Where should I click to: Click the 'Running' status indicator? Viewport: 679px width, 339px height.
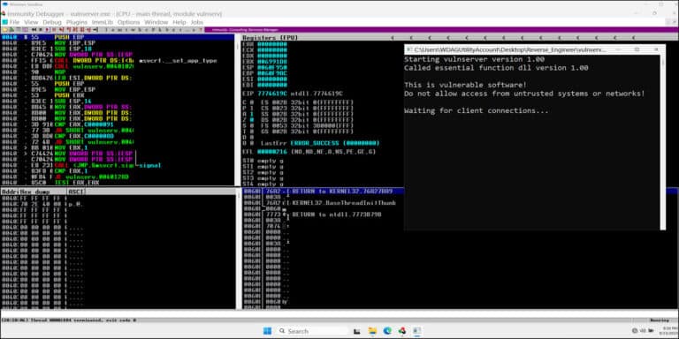click(x=660, y=320)
